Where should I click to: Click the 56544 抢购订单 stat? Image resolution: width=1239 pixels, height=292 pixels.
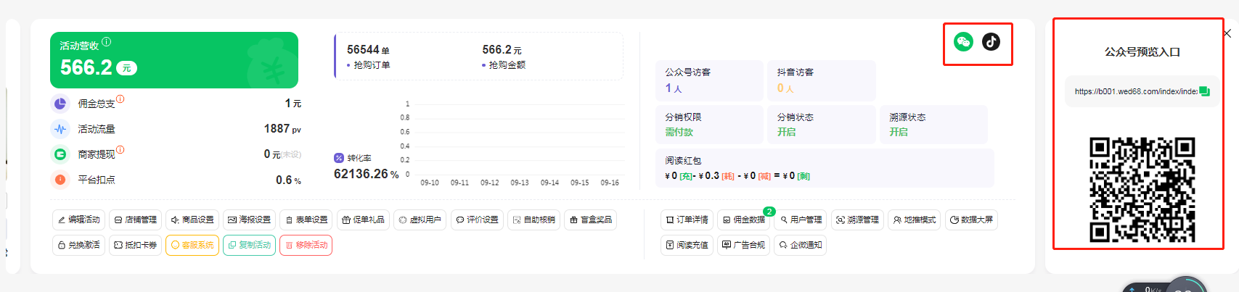click(369, 57)
